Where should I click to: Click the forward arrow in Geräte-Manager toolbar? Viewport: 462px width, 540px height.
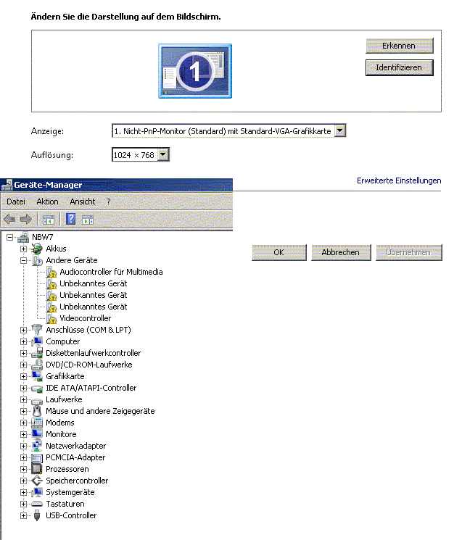click(26, 220)
